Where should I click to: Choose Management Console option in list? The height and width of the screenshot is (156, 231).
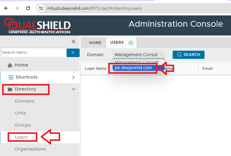coord(137,62)
